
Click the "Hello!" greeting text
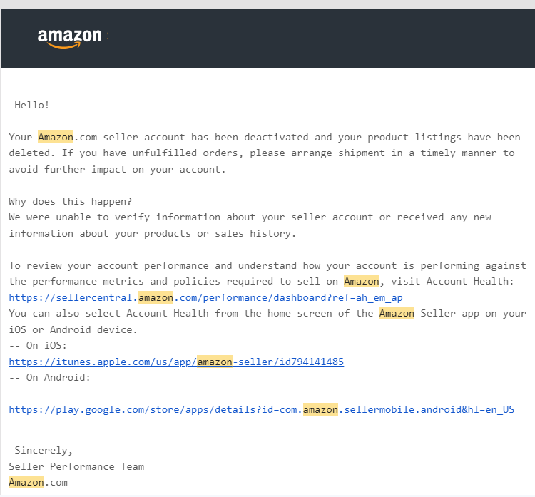[x=32, y=105]
